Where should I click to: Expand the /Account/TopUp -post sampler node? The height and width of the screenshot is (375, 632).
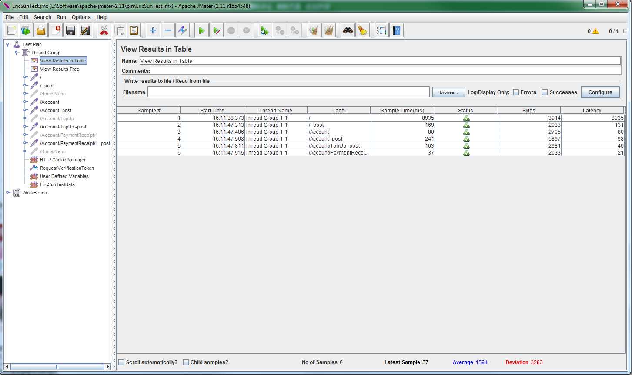(x=25, y=127)
